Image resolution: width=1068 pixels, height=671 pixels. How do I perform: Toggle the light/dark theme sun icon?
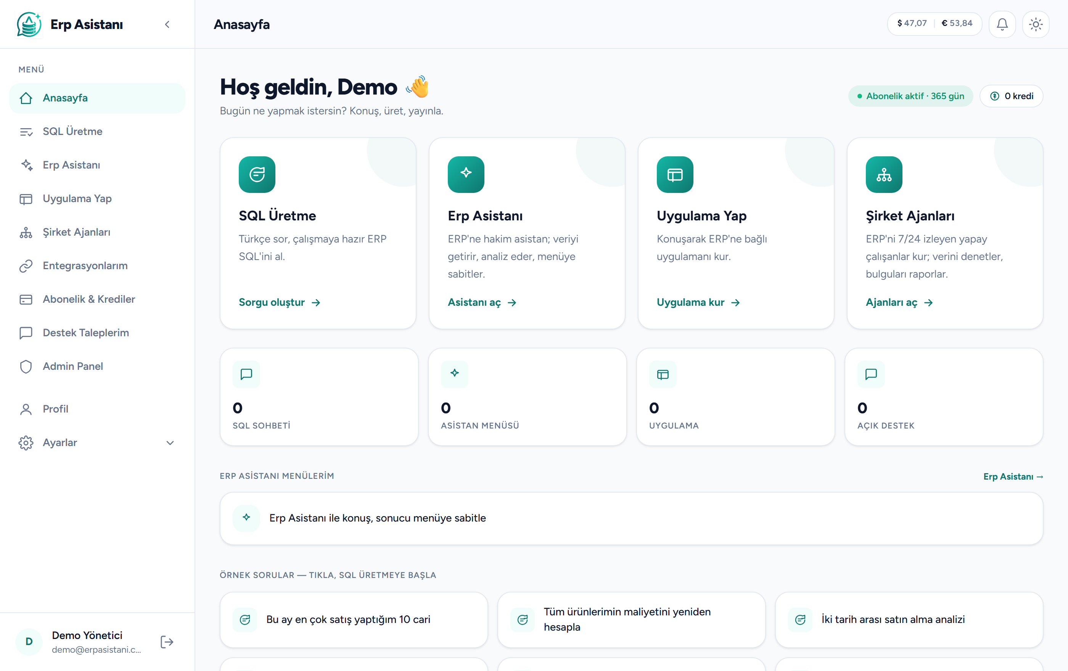tap(1036, 24)
